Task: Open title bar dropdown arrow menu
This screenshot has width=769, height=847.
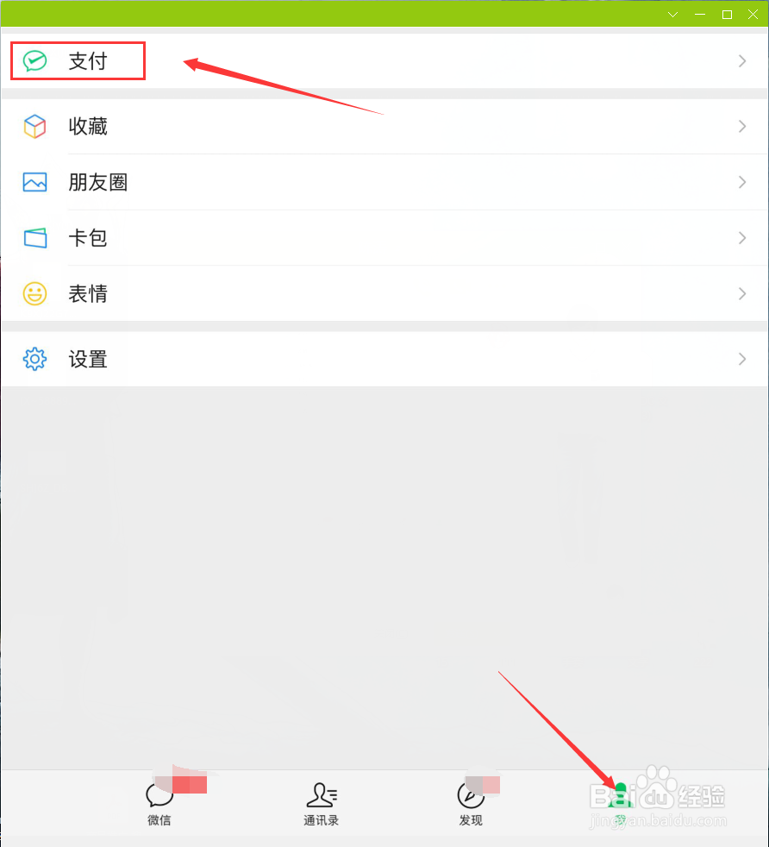Action: tap(672, 15)
